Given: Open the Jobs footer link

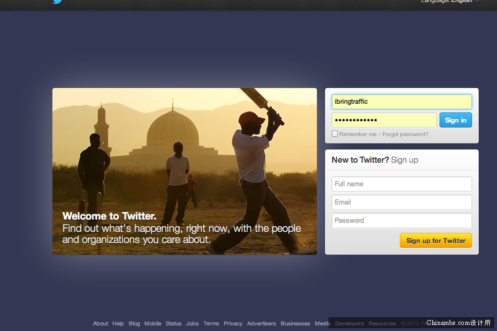Looking at the screenshot, I should (192, 324).
